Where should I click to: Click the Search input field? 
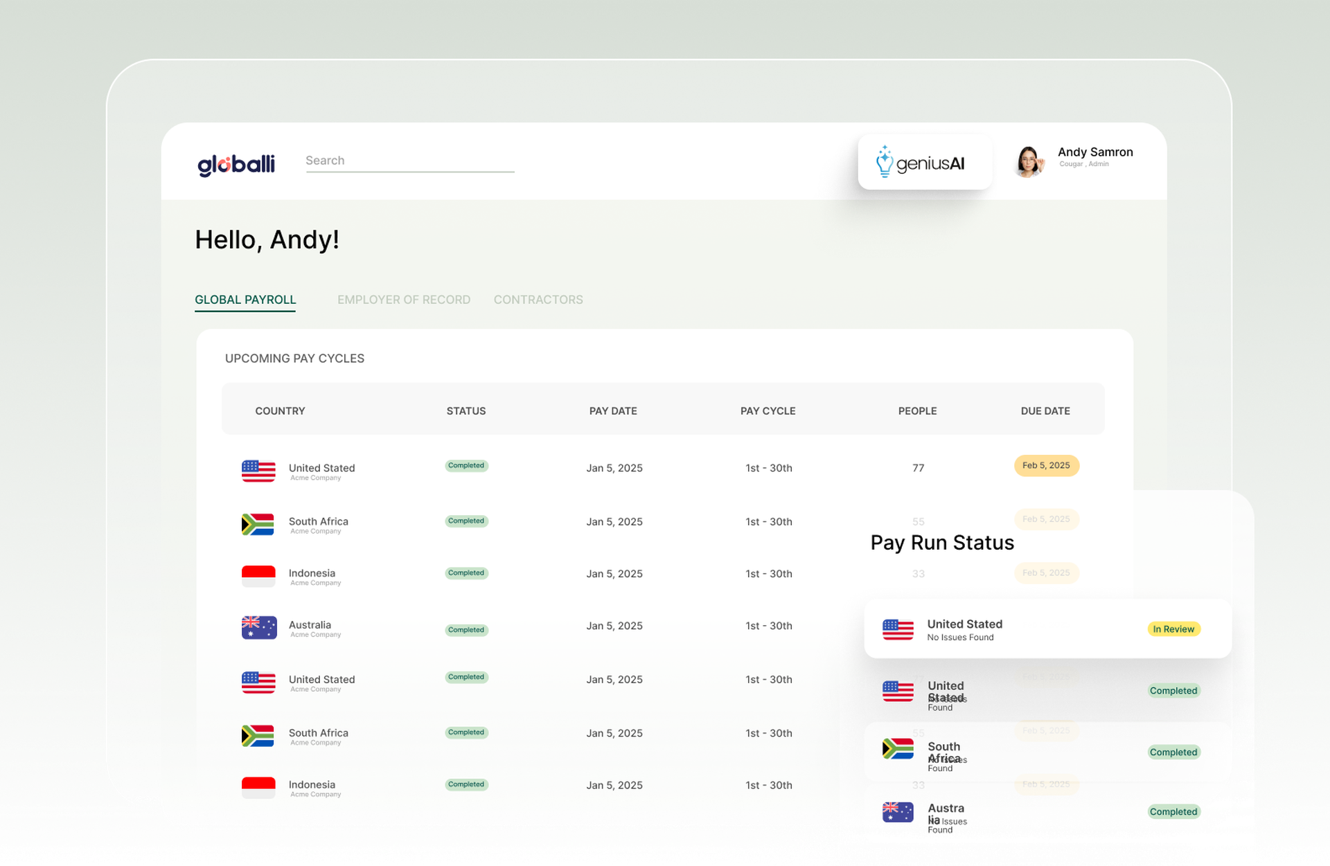click(409, 161)
